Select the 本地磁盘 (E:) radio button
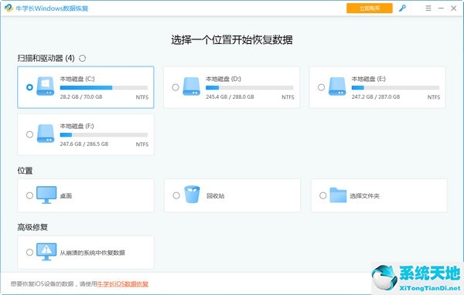464x295 pixels. pos(322,87)
